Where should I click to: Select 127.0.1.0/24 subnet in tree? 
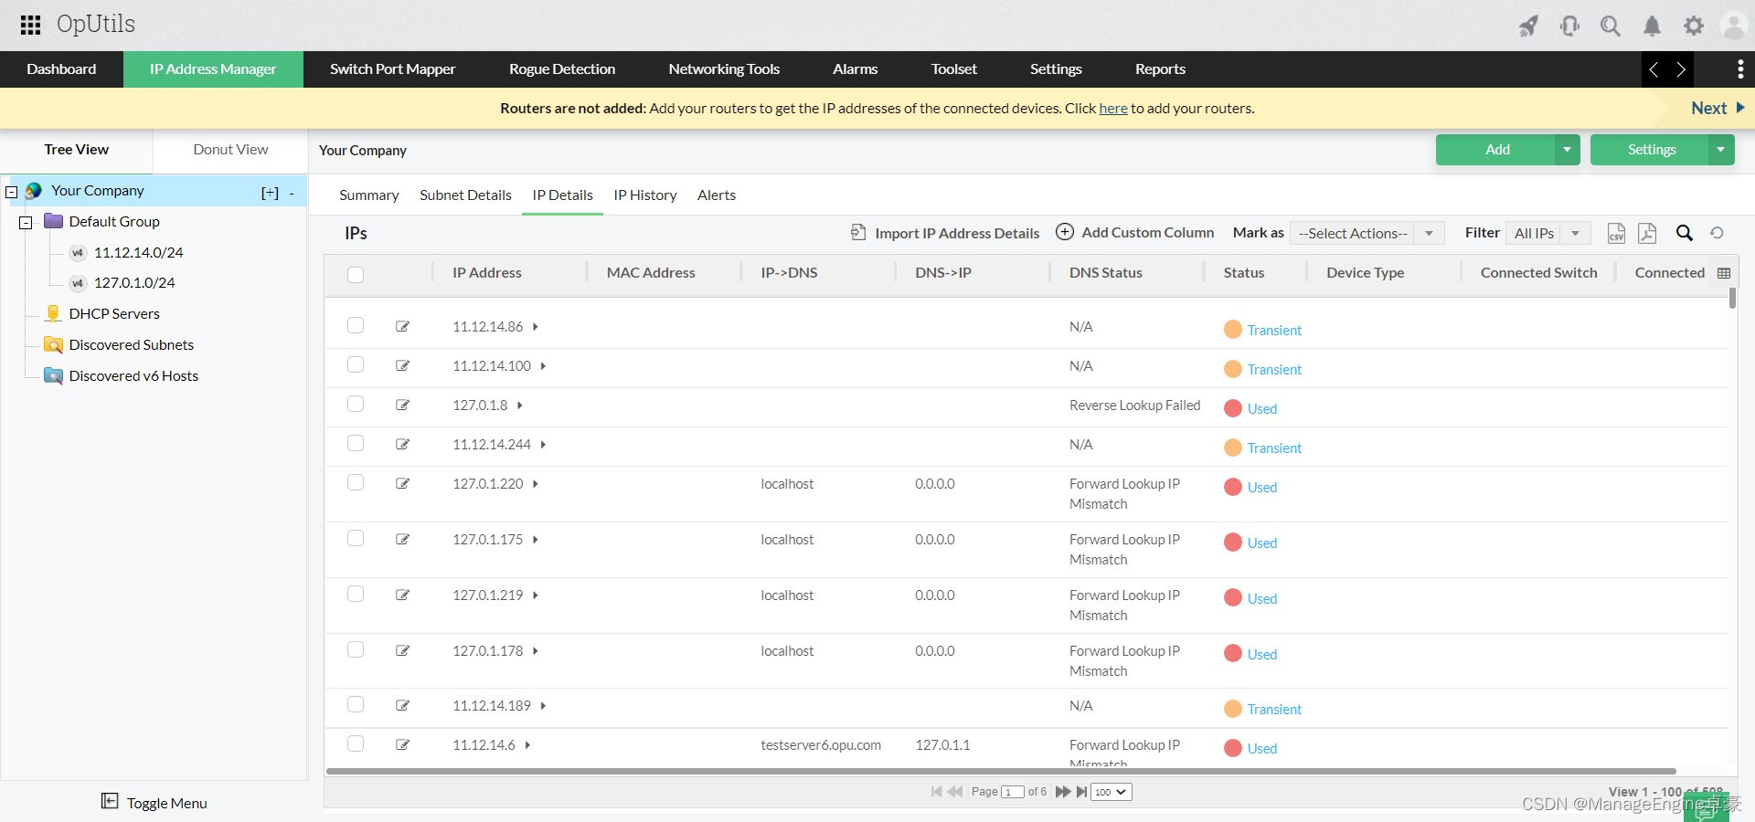pyautogui.click(x=134, y=283)
